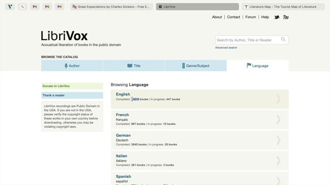
Task: Expand Spanish row chevron arrow
Action: click(x=278, y=181)
